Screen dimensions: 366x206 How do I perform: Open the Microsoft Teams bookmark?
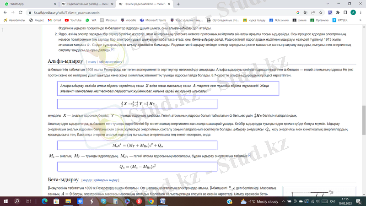click(x=152, y=20)
